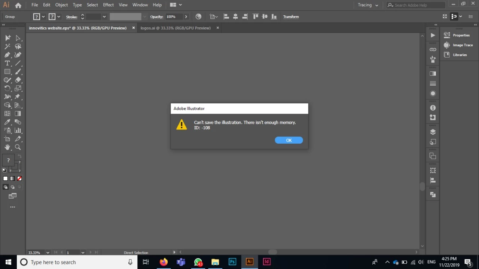Viewport: 479px width, 269px height.
Task: Open the File menu
Action: [35, 5]
